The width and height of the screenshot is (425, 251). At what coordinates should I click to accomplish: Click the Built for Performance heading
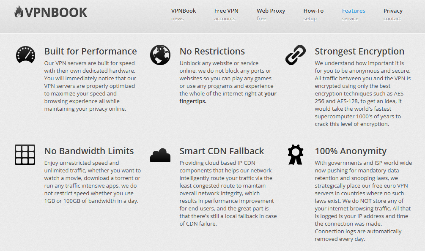(x=90, y=52)
